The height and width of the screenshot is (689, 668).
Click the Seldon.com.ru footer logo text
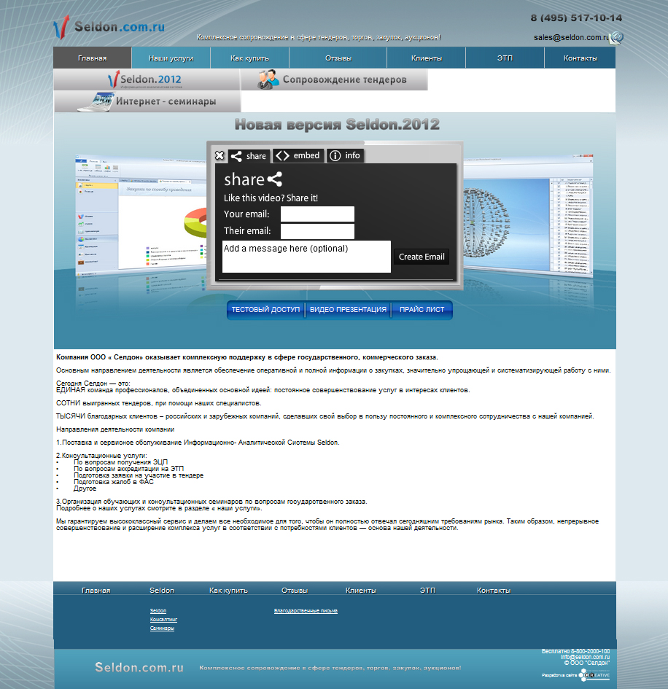point(139,667)
